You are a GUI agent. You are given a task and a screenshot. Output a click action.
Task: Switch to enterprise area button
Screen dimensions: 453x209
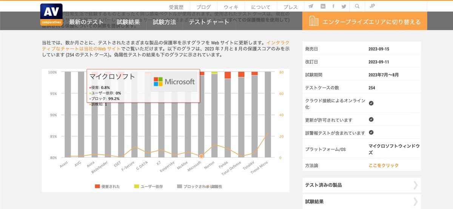tap(365, 21)
